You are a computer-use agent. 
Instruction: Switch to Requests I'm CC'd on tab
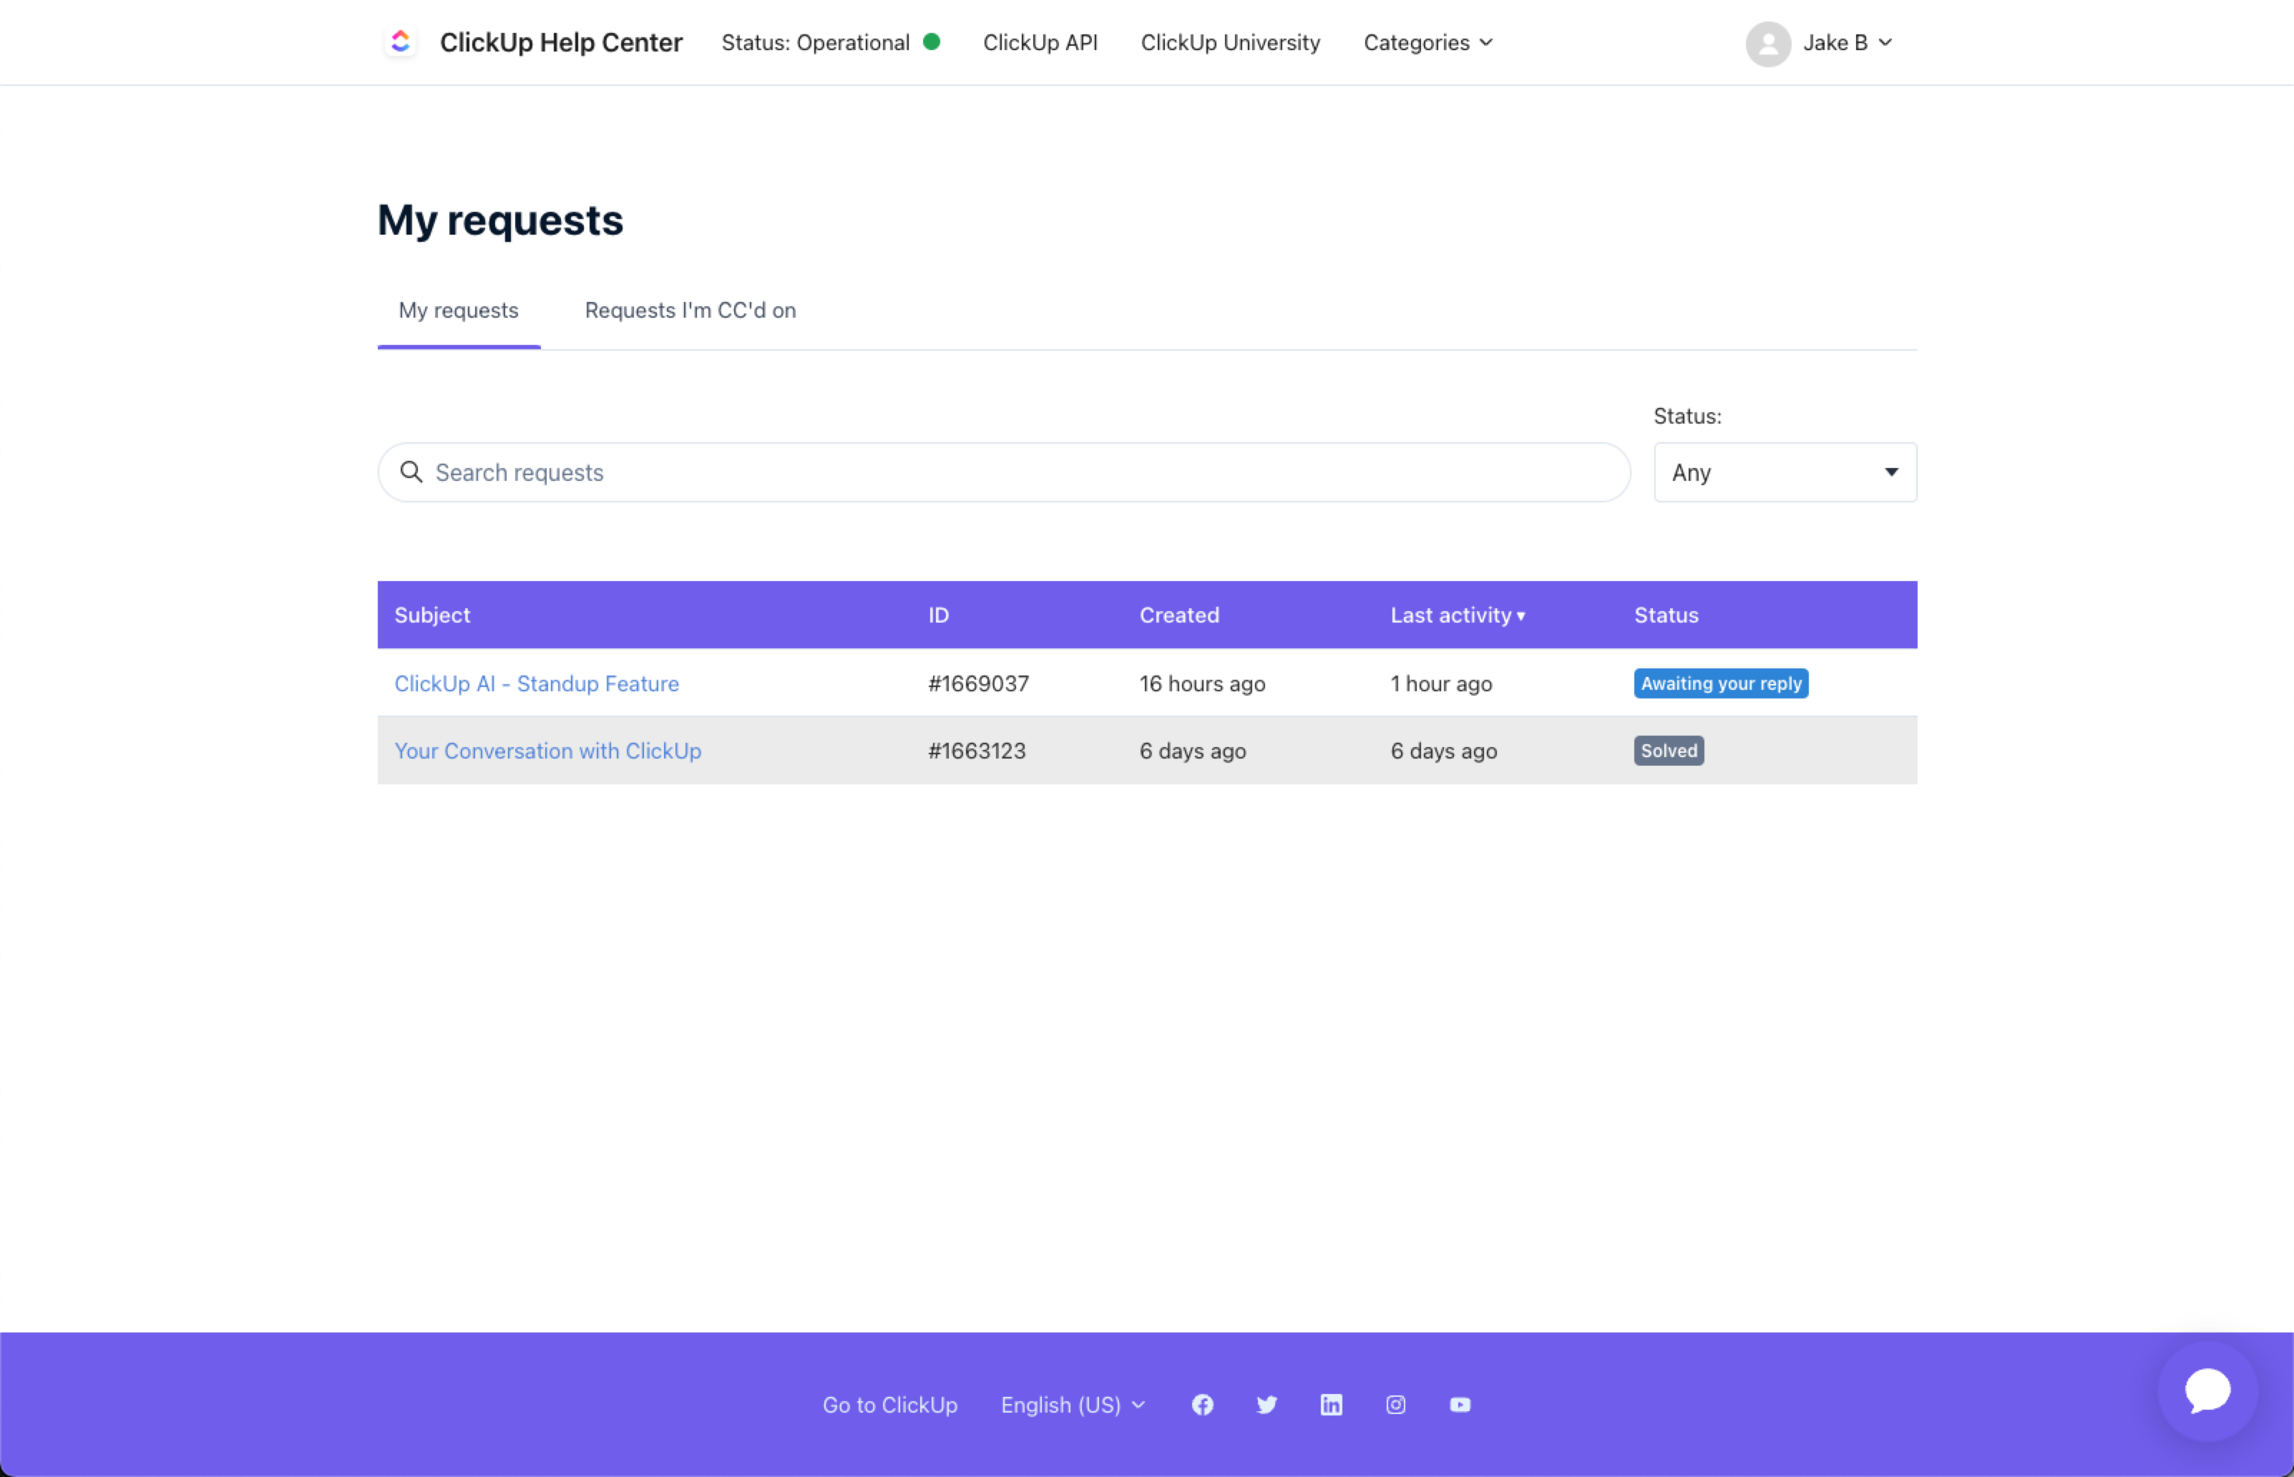point(690,311)
